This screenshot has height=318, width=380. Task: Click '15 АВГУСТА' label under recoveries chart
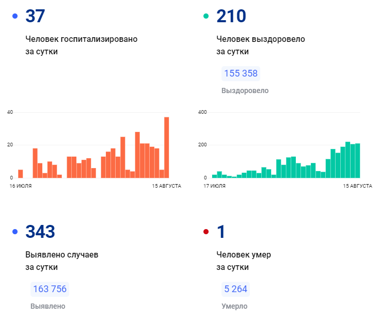tap(357, 186)
